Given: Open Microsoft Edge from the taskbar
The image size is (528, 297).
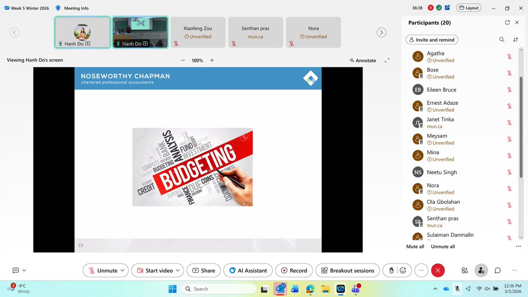Looking at the screenshot, I should pos(310,289).
